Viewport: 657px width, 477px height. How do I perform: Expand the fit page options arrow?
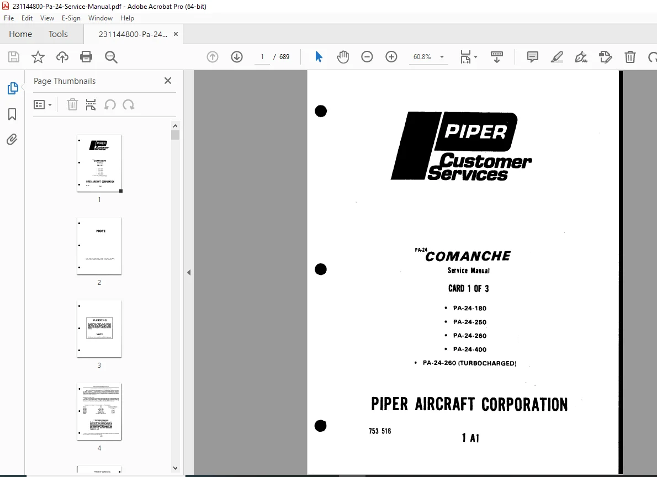(475, 57)
